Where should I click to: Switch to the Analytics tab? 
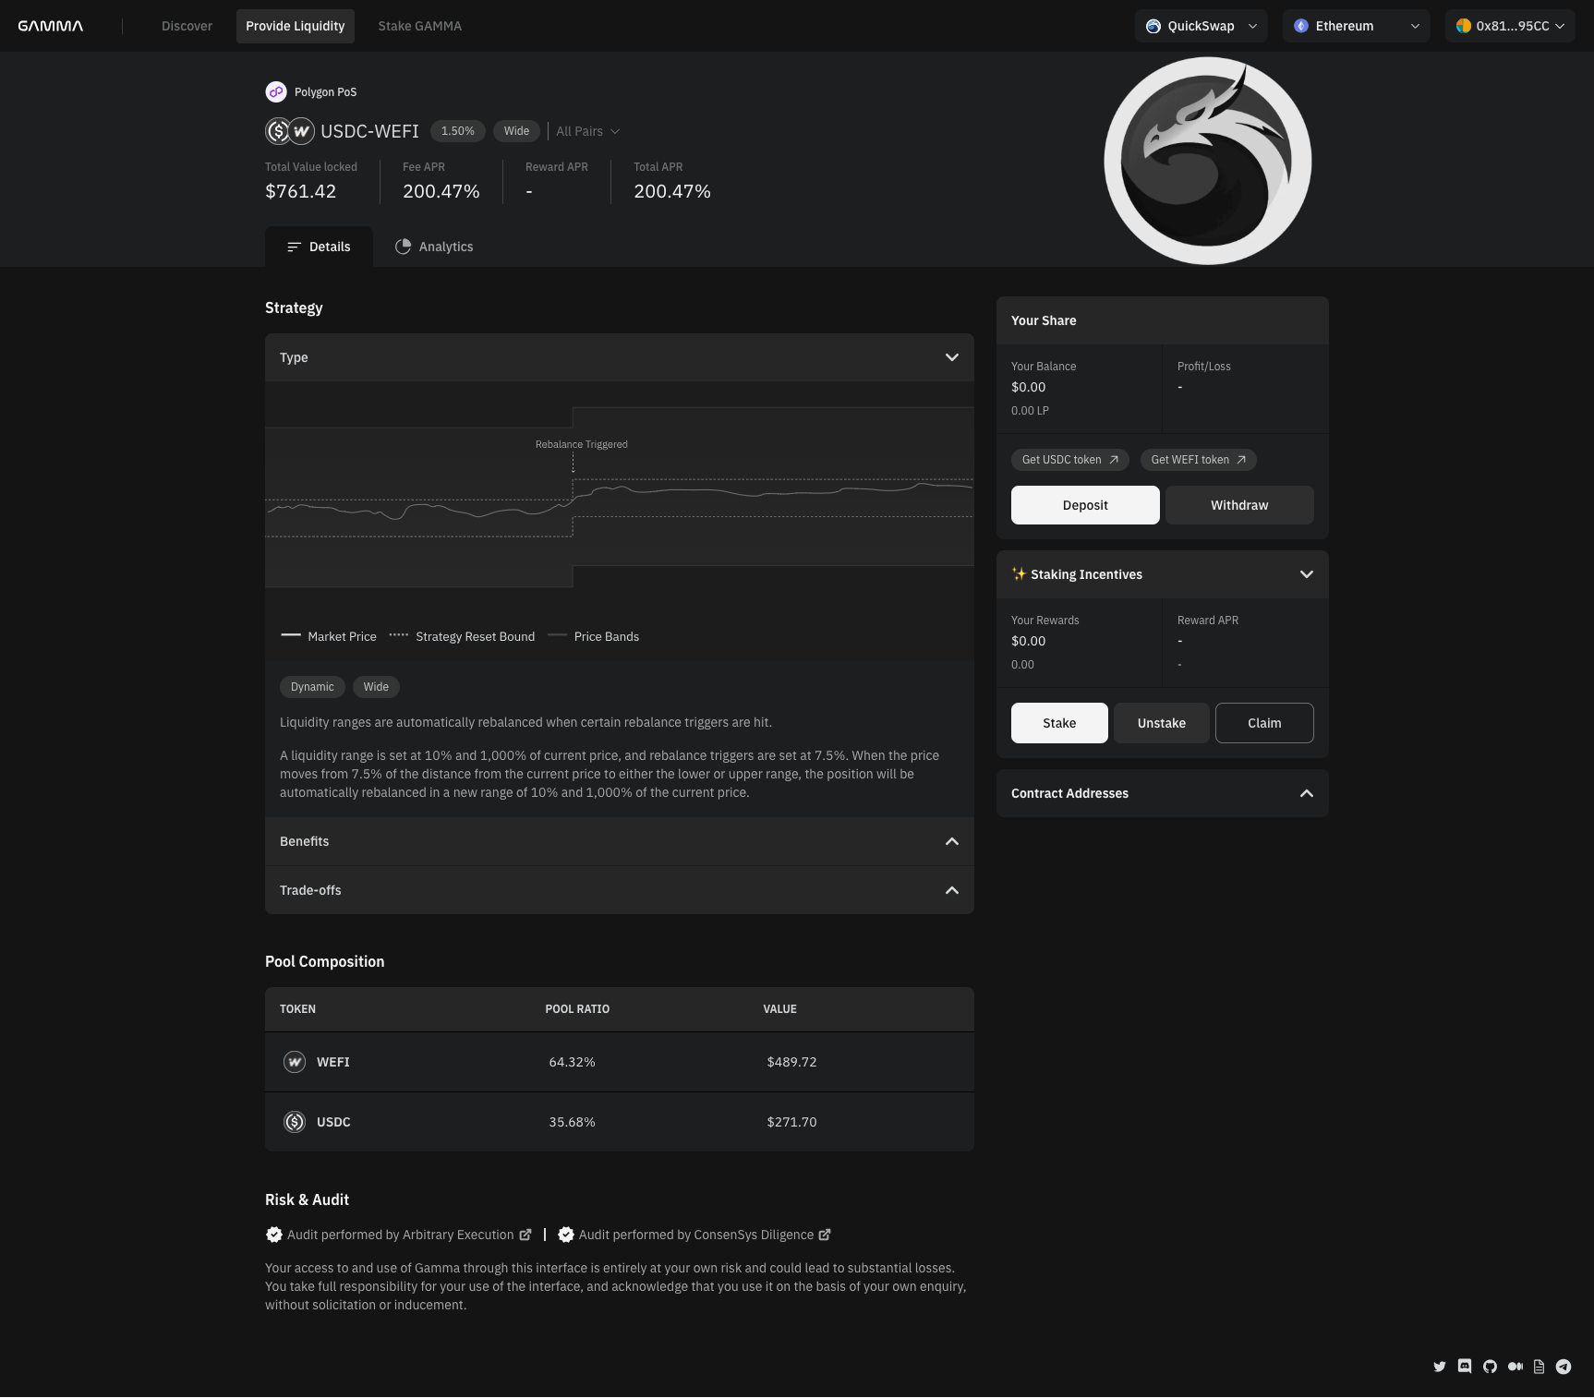point(434,247)
